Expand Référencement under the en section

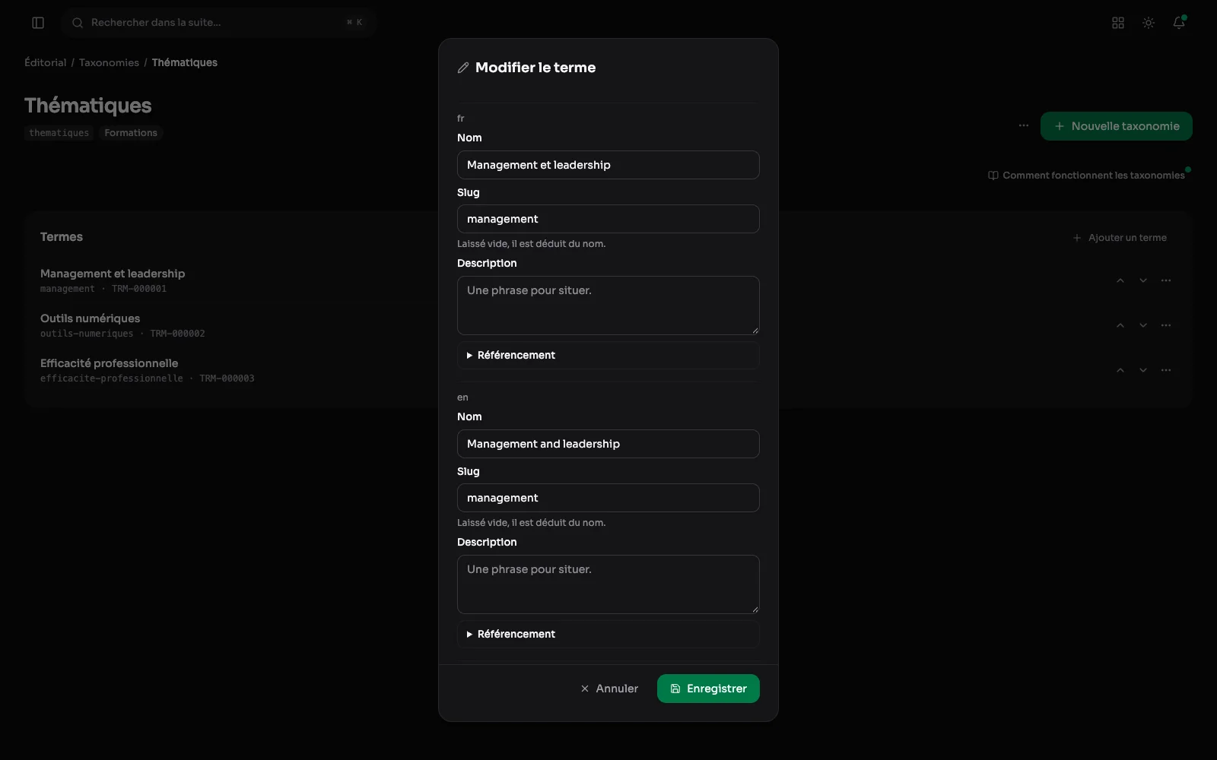pos(608,634)
